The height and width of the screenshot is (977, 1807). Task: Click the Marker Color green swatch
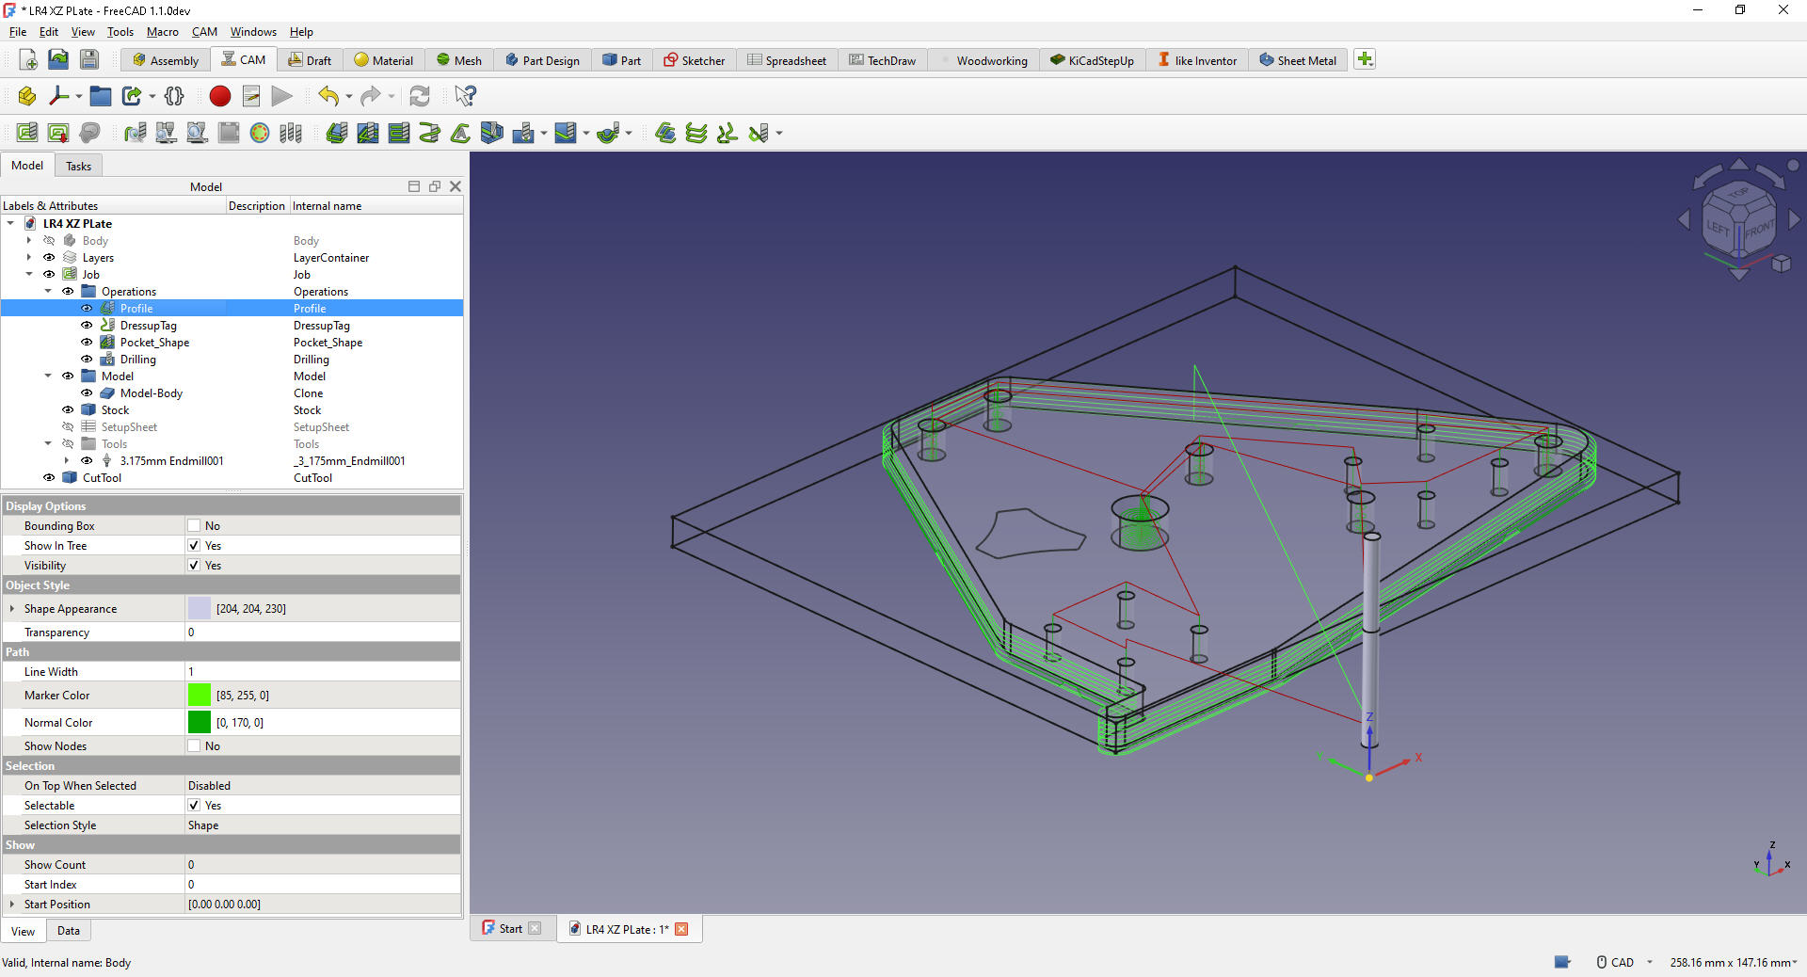pos(200,696)
